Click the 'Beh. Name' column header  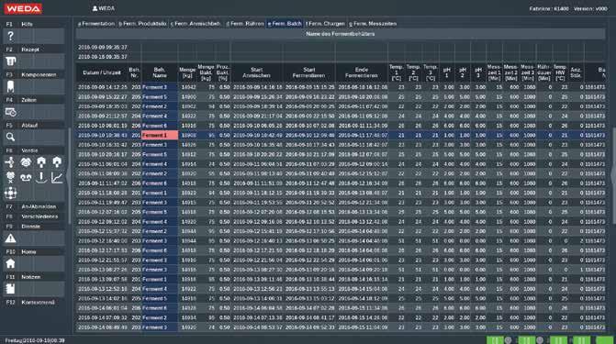(160, 72)
